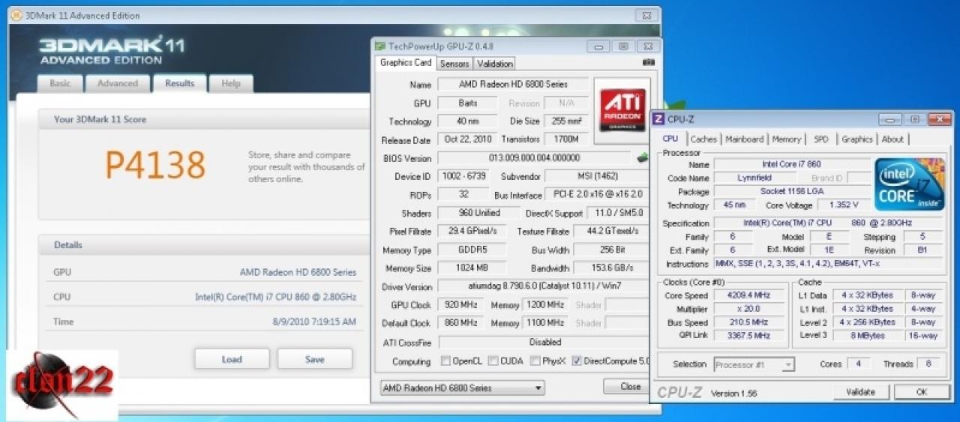Open the SPD tab in CPU-Z
Image resolution: width=960 pixels, height=422 pixels.
point(821,139)
